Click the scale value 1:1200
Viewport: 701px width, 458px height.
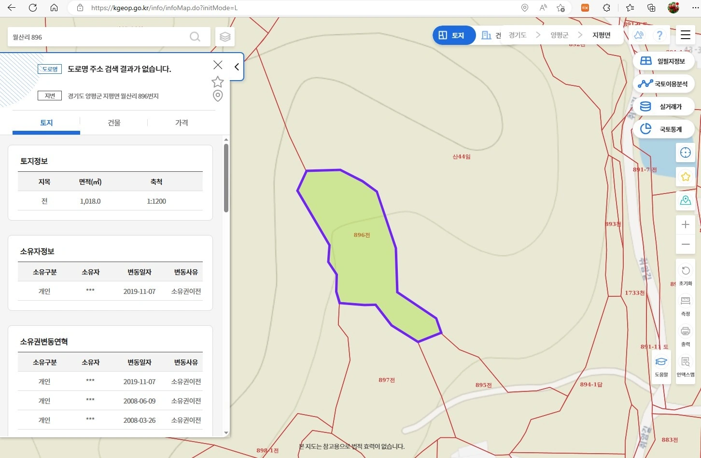pos(156,201)
